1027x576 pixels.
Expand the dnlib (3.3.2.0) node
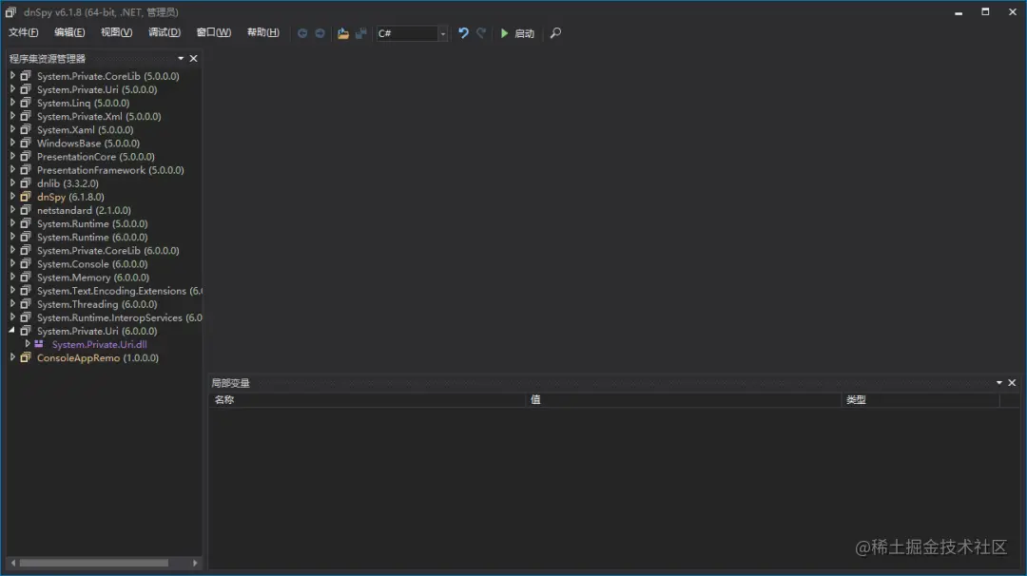[x=12, y=183]
